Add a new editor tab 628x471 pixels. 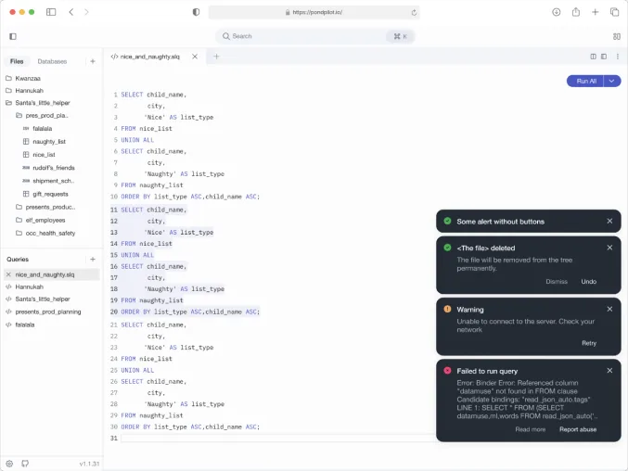point(216,57)
